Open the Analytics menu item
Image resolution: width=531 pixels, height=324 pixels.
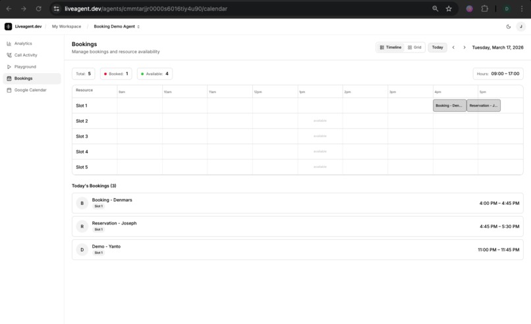pos(32,43)
